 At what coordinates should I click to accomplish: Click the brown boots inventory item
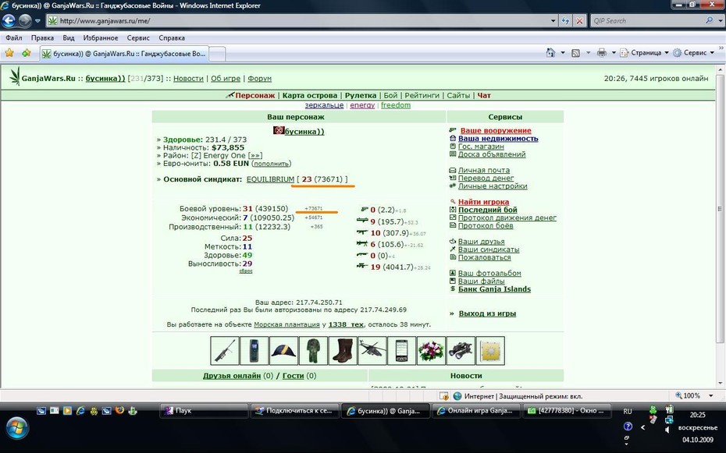coord(343,350)
